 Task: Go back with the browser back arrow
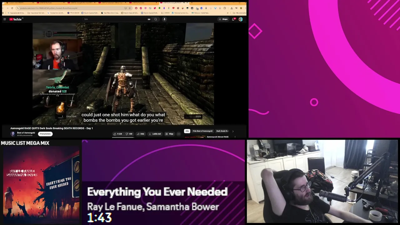click(x=3, y=8)
